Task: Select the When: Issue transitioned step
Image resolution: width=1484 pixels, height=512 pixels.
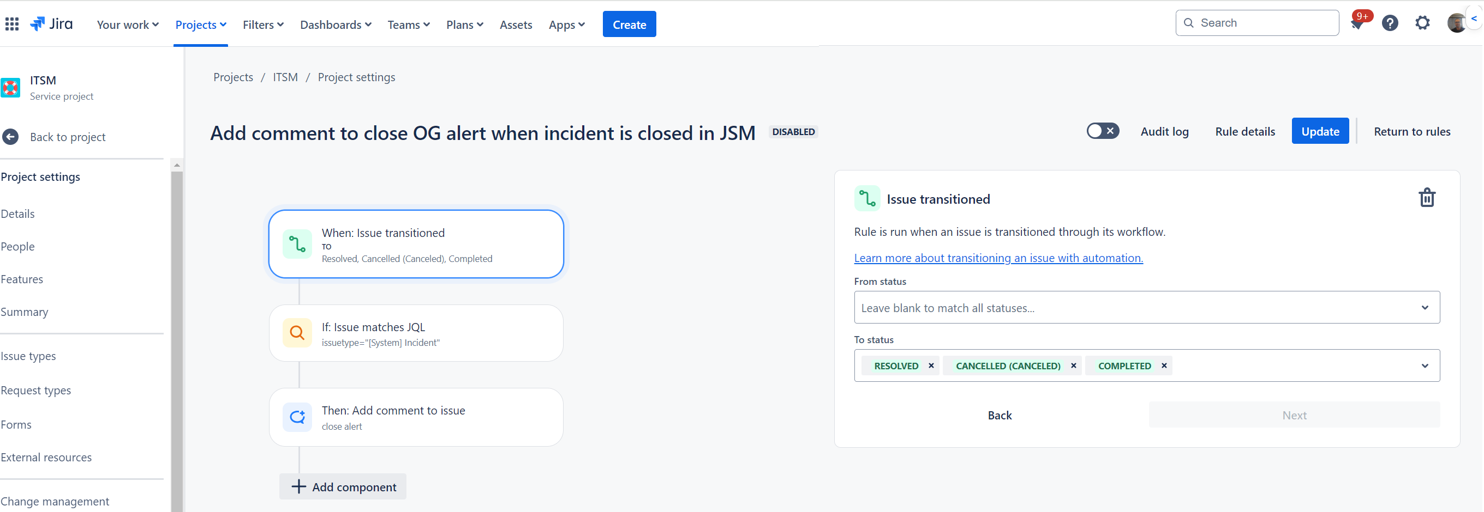Action: (416, 244)
